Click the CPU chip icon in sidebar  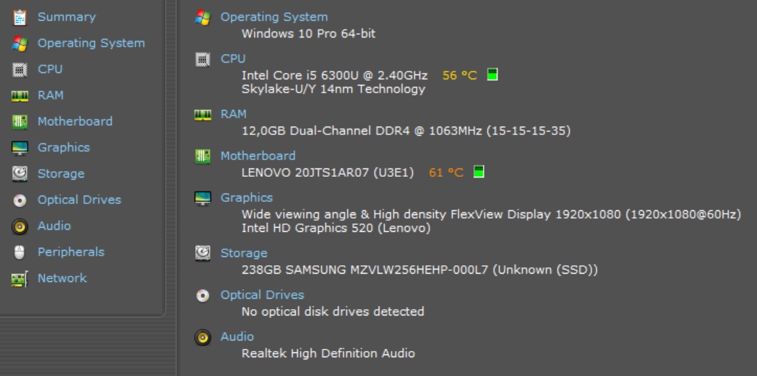20,70
